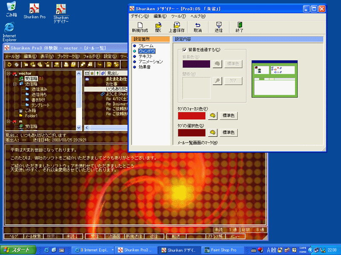Click the Internet Explorer quick launch icon in taskbar

[46, 250]
